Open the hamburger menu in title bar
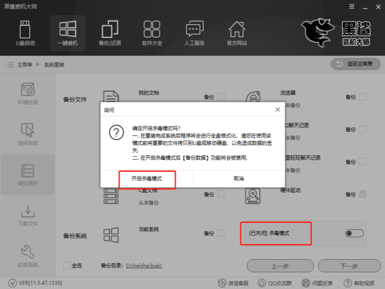385x289 pixels. coord(351,6)
